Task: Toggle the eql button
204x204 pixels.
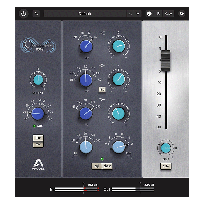Action: (96, 166)
